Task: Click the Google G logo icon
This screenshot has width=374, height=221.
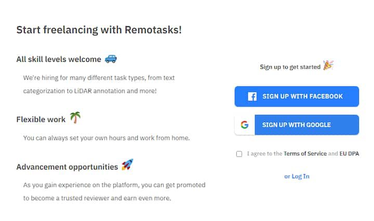Action: 245,125
